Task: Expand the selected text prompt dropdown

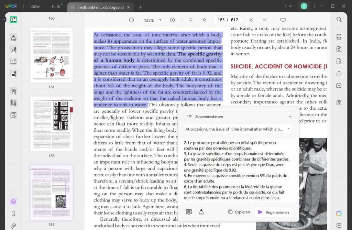Action: pyautogui.click(x=238, y=129)
